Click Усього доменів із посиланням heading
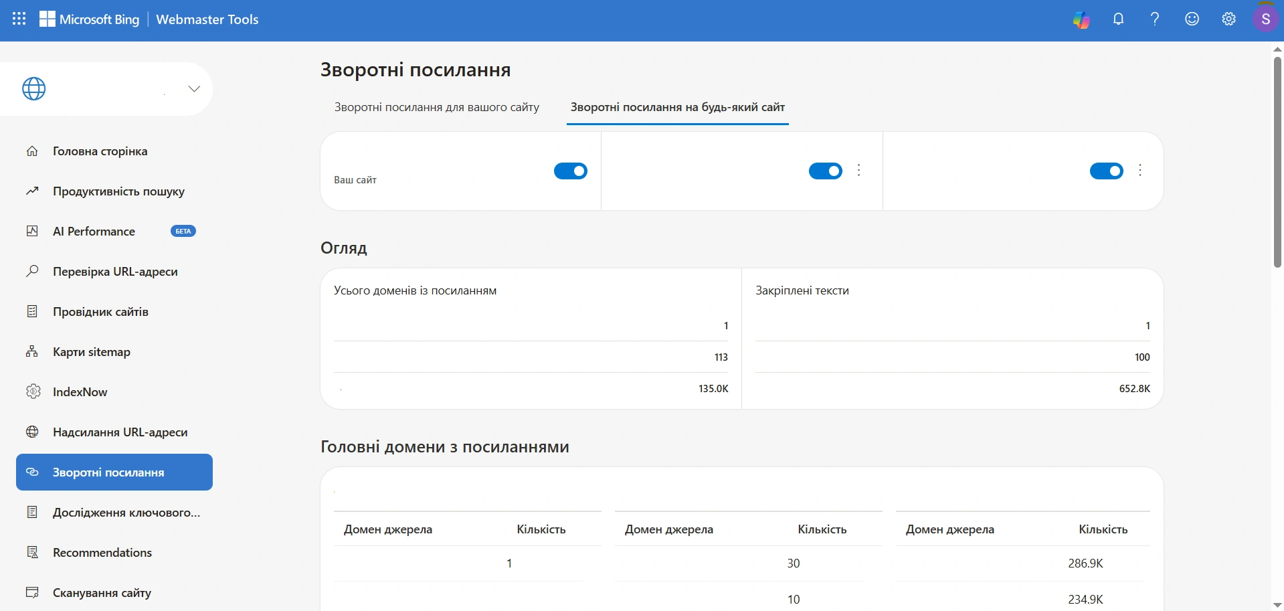 pyautogui.click(x=416, y=290)
